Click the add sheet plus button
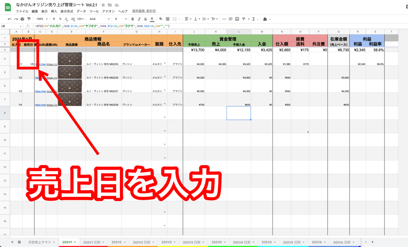Viewport: 408px width, 247px height. click(12, 242)
